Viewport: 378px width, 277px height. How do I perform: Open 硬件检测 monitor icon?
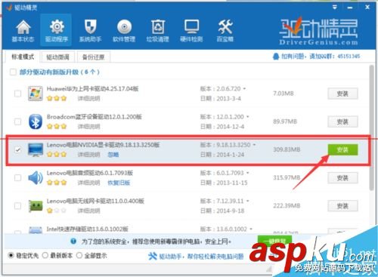pyautogui.click(x=191, y=26)
